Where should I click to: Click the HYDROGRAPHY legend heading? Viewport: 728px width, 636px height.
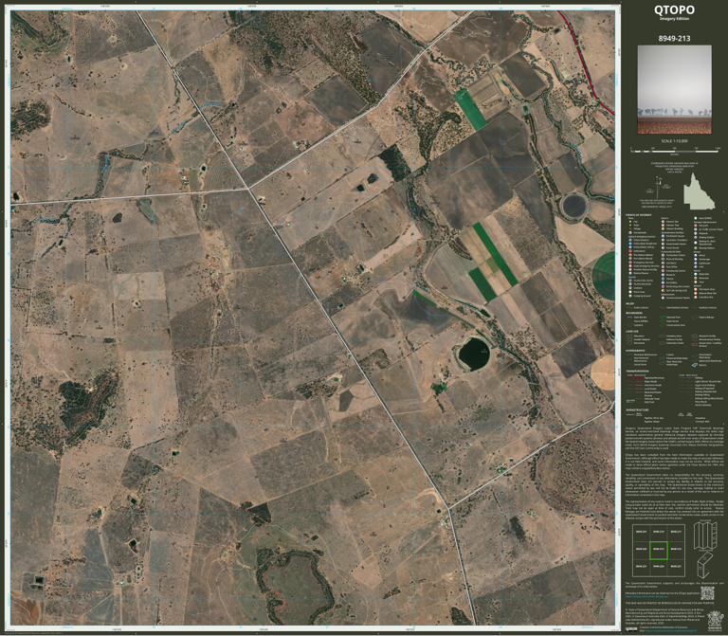(636, 351)
